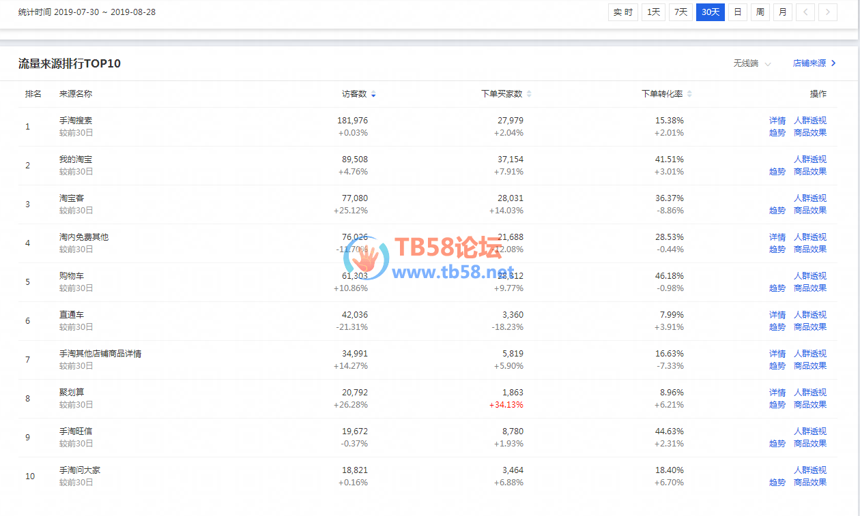
Task: Open 人群透视 for 直通车
Action: [810, 315]
